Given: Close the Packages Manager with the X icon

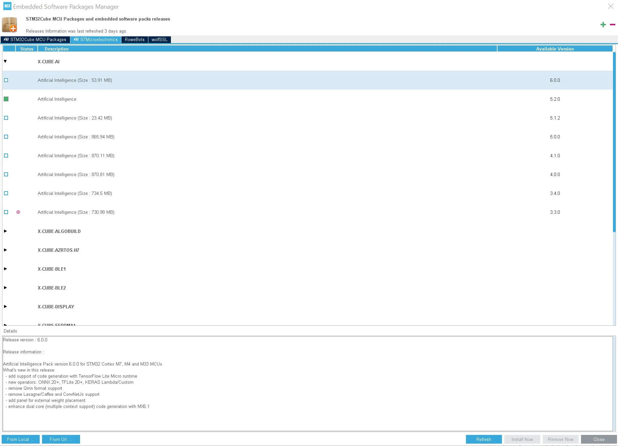Looking at the screenshot, I should tap(611, 6).
